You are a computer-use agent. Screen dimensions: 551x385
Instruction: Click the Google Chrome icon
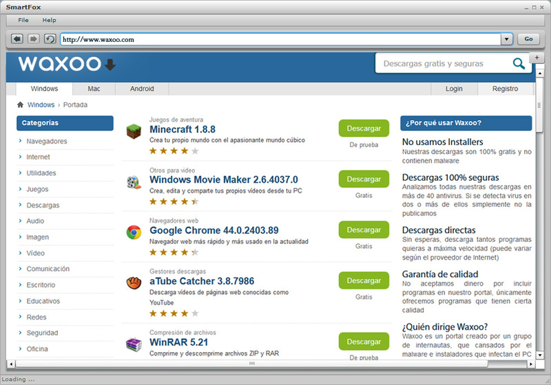point(134,232)
